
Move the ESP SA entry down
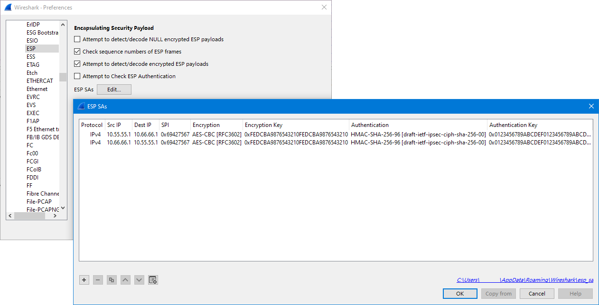[x=139, y=280]
